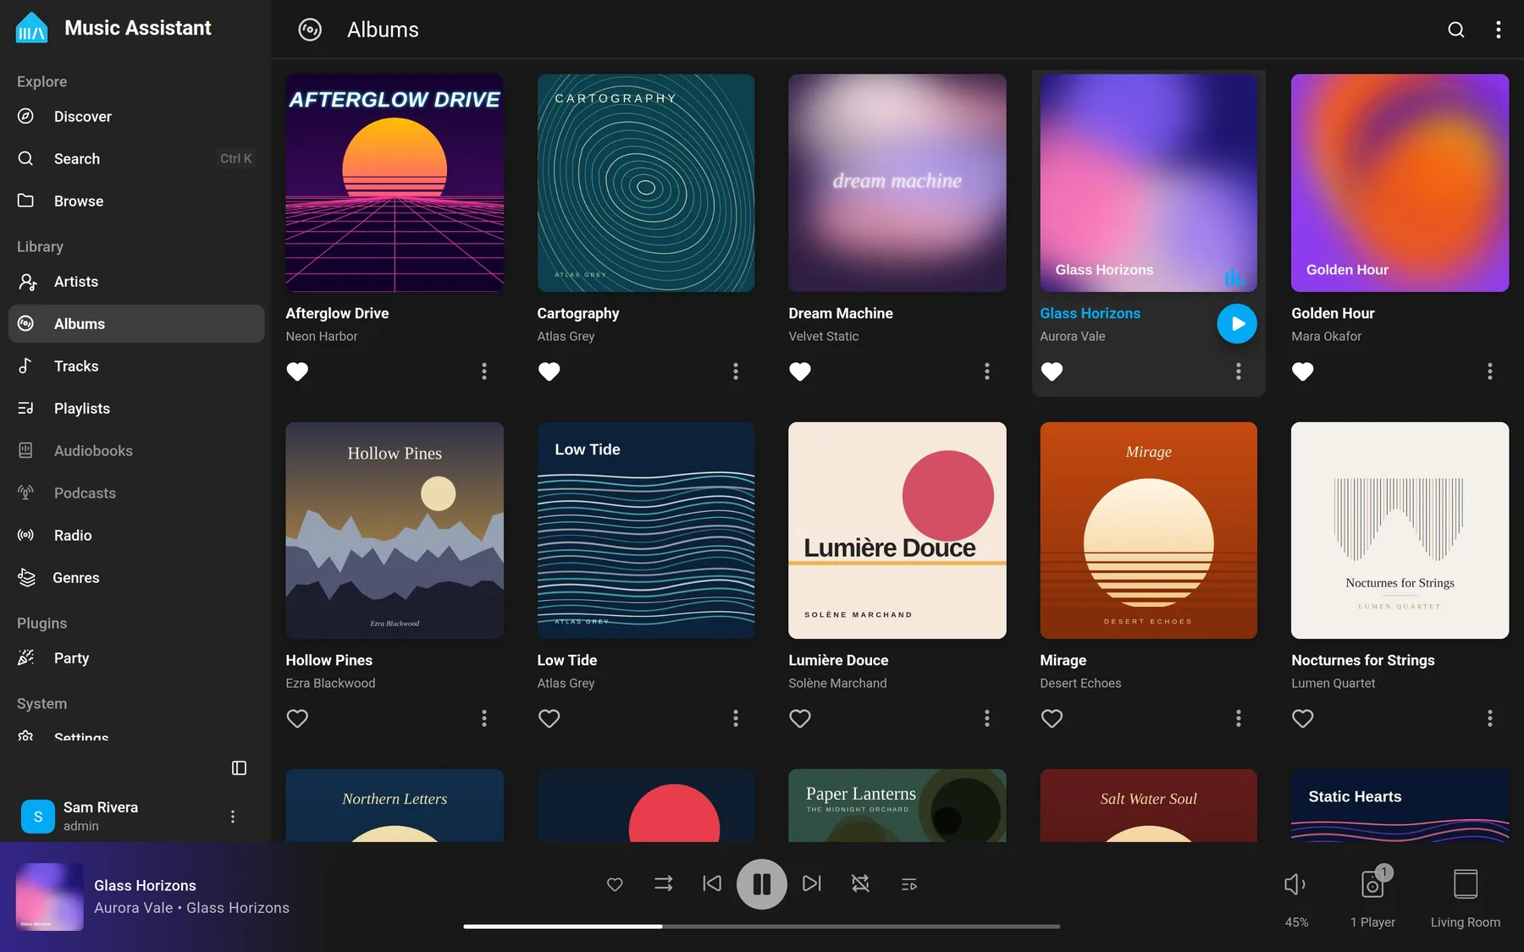Favorite the currently playing track

click(x=615, y=884)
